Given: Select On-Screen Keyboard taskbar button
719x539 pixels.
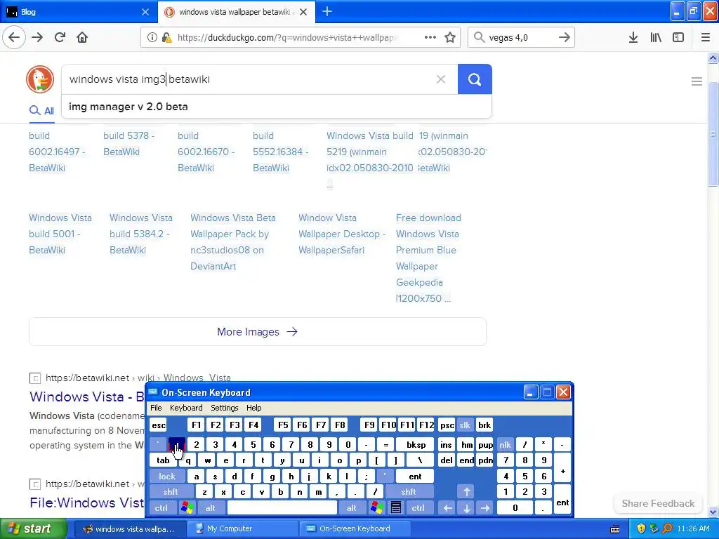Looking at the screenshot, I should click(355, 528).
